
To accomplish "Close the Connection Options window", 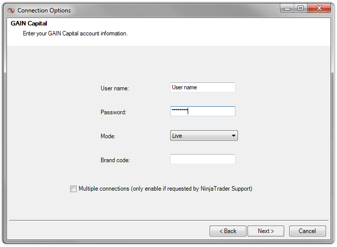I will (319, 8).
